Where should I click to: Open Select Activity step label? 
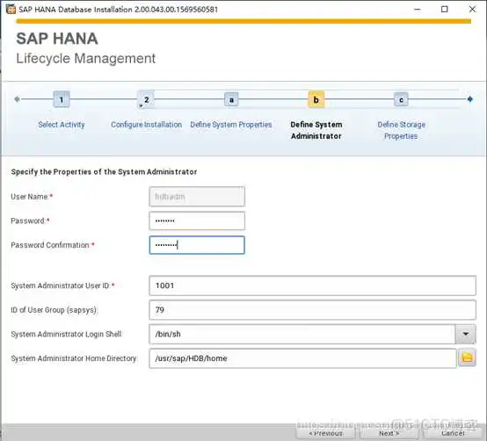62,125
